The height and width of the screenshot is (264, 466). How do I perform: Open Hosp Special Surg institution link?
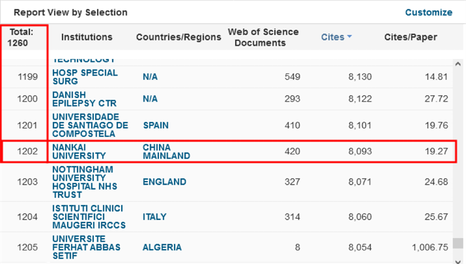(x=76, y=77)
